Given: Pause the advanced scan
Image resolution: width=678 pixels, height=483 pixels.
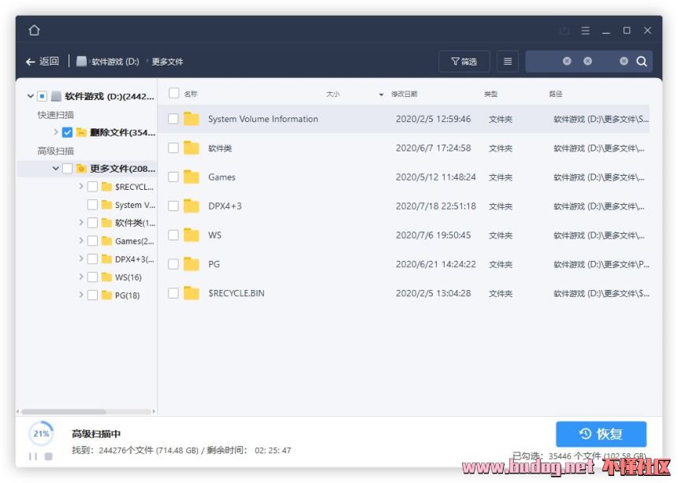Looking at the screenshot, I should 33,456.
